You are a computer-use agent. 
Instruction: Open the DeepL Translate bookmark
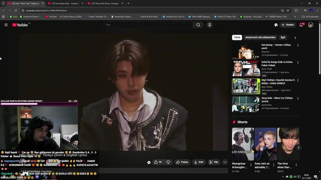[x=96, y=17]
